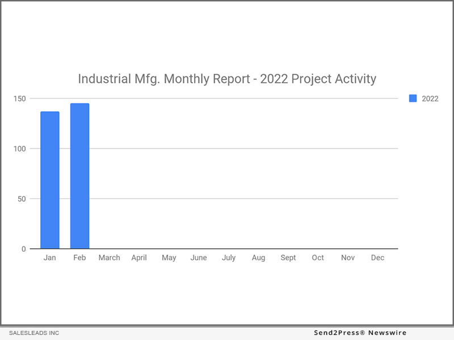Select the 2022 legend label
Viewport: 454px width, 340px height.
click(430, 99)
